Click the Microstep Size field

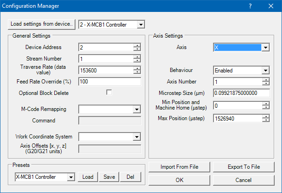242,93
